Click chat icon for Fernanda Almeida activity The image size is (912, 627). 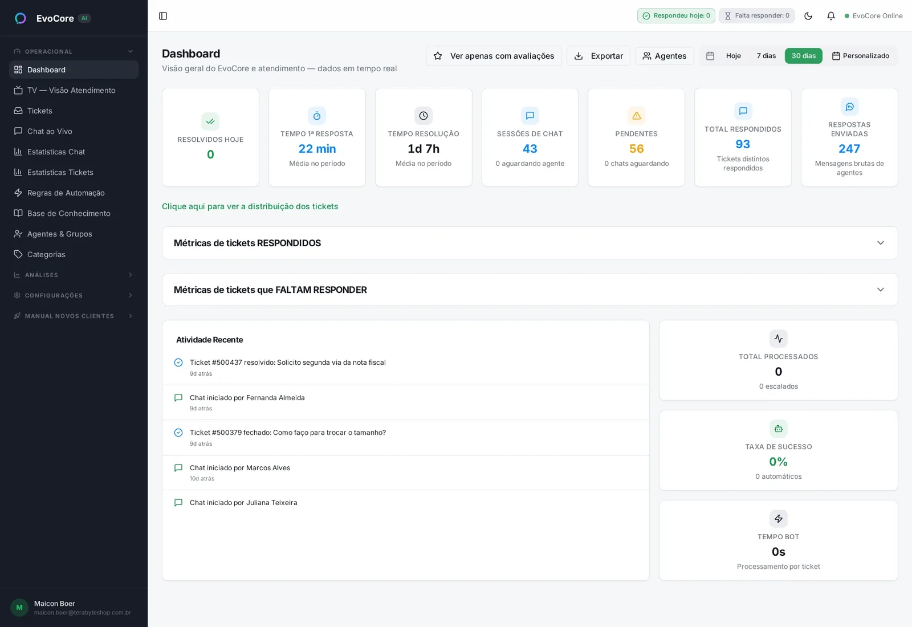point(178,398)
